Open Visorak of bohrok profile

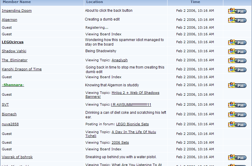(x=17, y=157)
